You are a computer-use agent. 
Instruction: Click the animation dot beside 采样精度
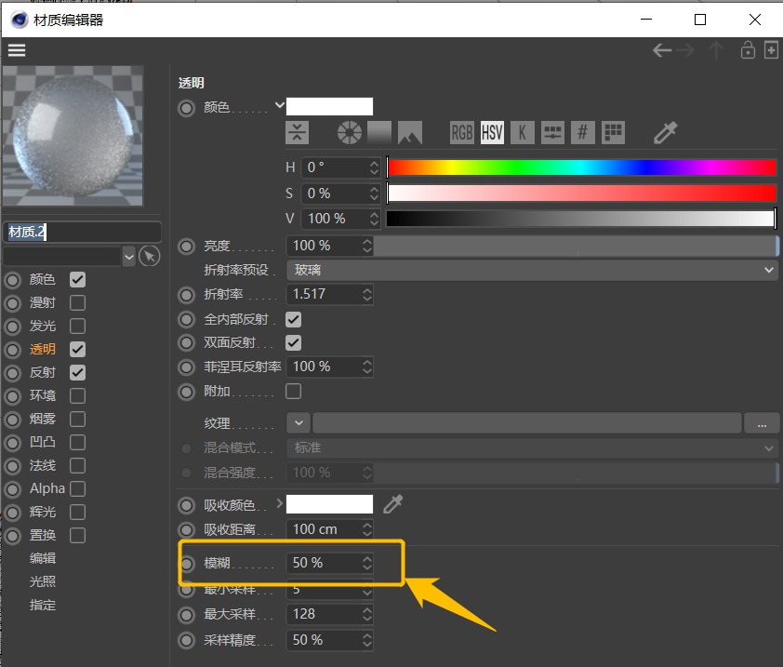click(186, 641)
